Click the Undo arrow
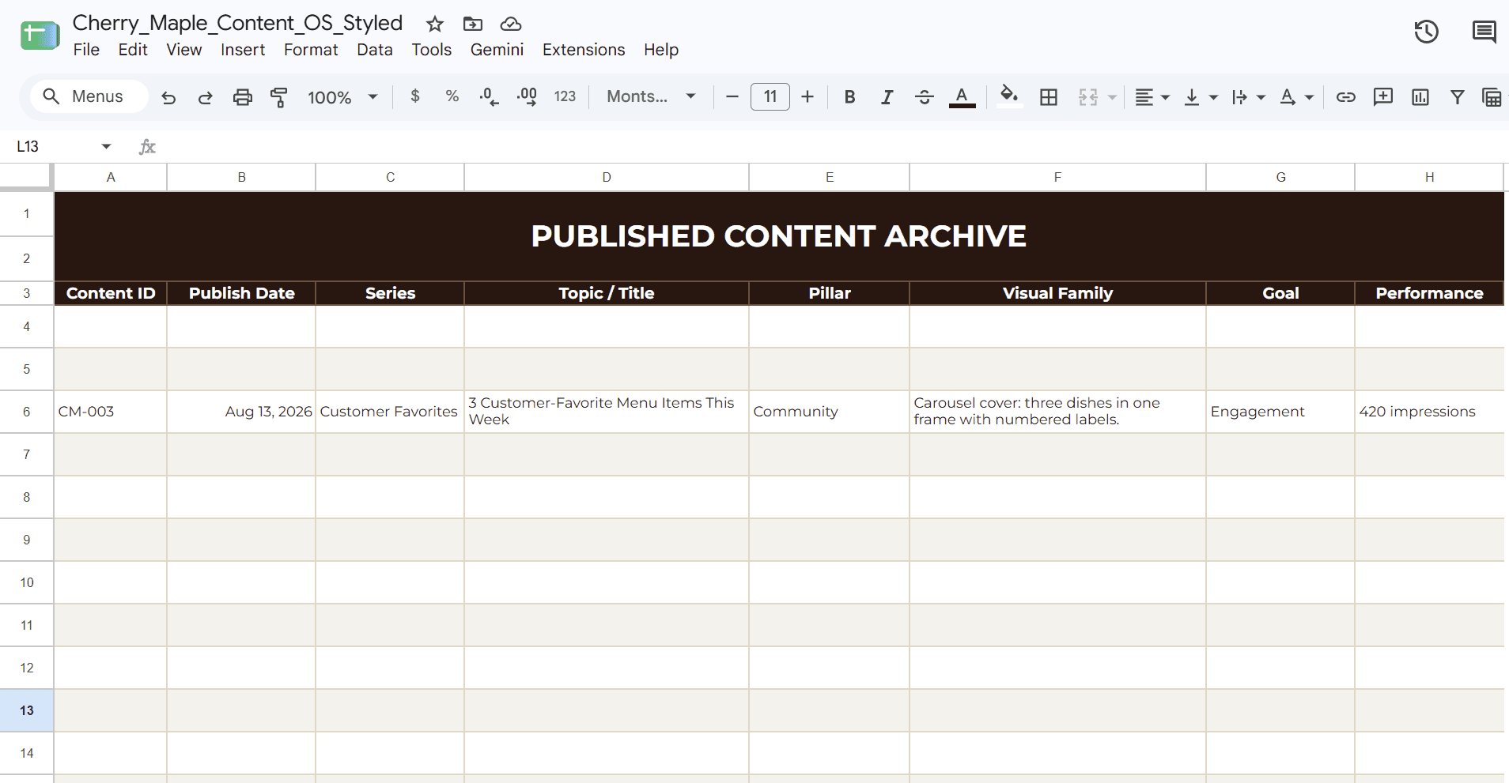Image resolution: width=1509 pixels, height=783 pixels. pos(168,97)
